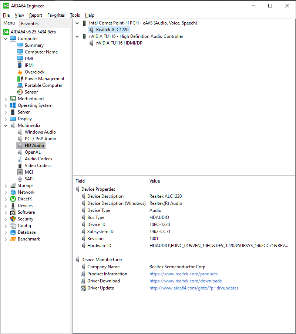Click the Config icon
The width and height of the screenshot is (296, 334).
pos(13,226)
